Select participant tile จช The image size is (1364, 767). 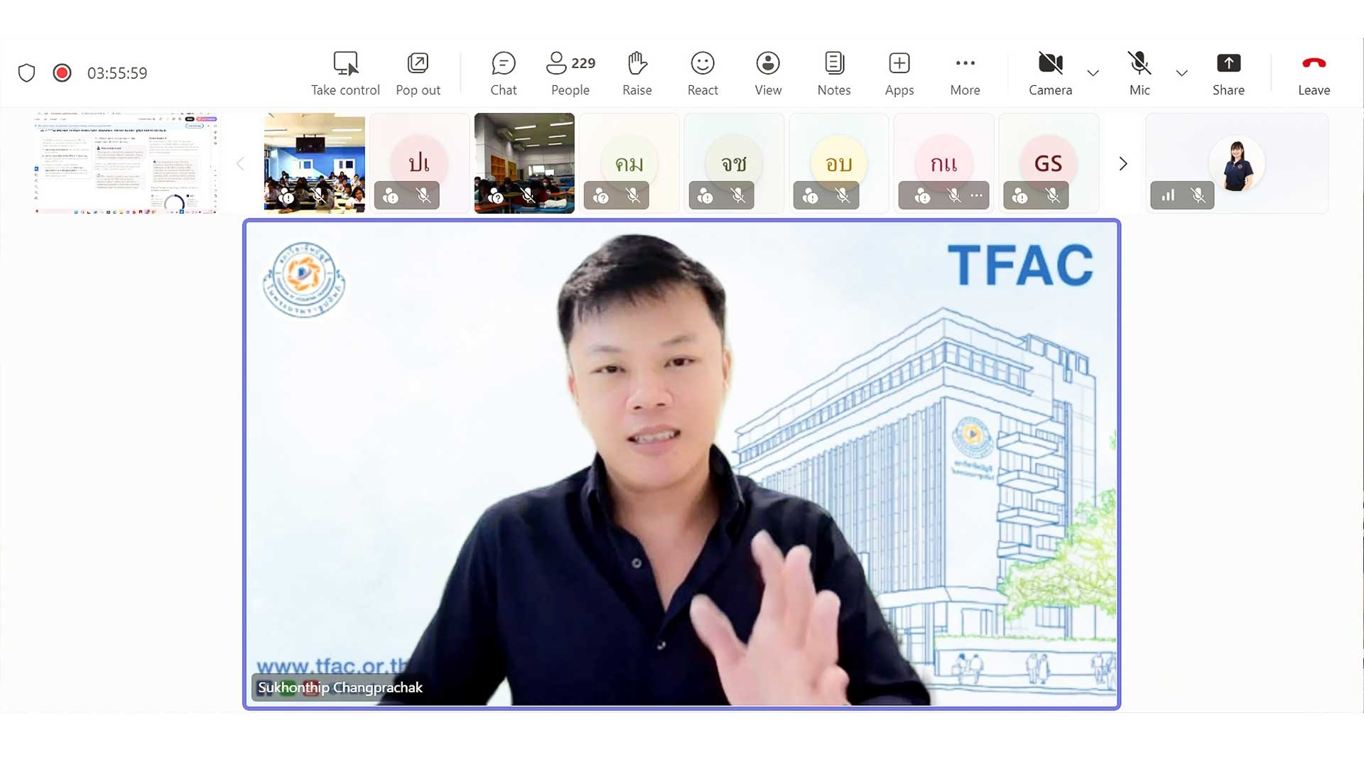pyautogui.click(x=734, y=163)
